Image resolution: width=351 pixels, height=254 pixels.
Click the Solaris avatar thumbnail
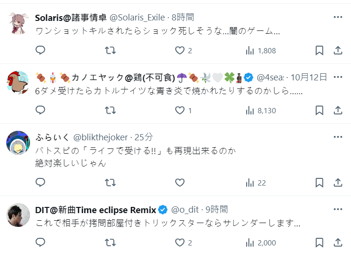coord(19,23)
